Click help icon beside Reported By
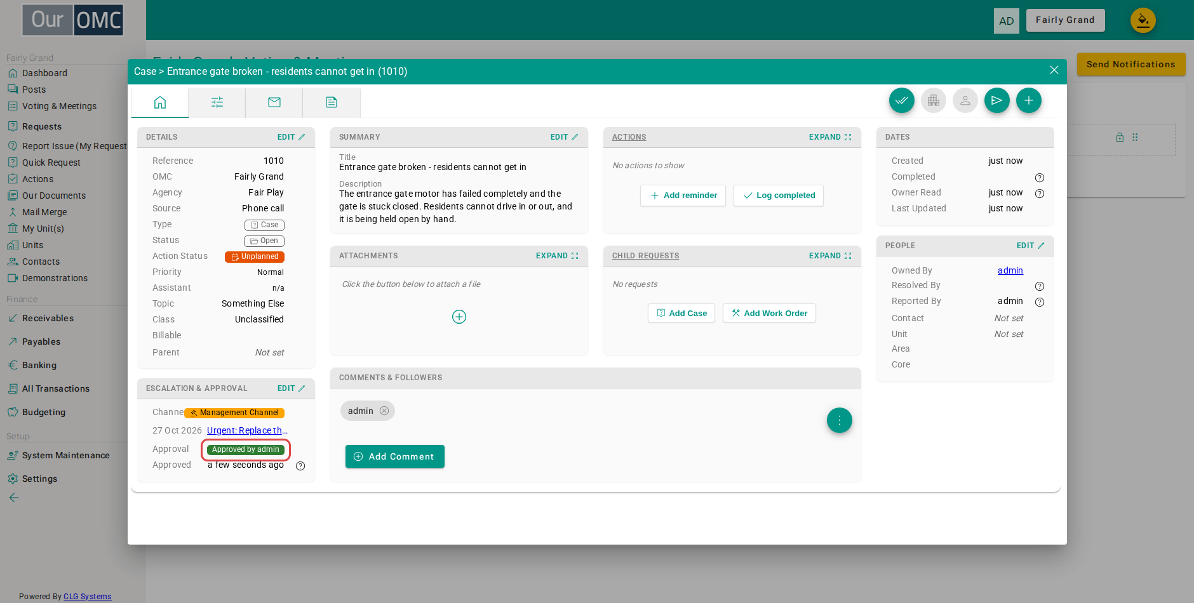 point(1040,302)
